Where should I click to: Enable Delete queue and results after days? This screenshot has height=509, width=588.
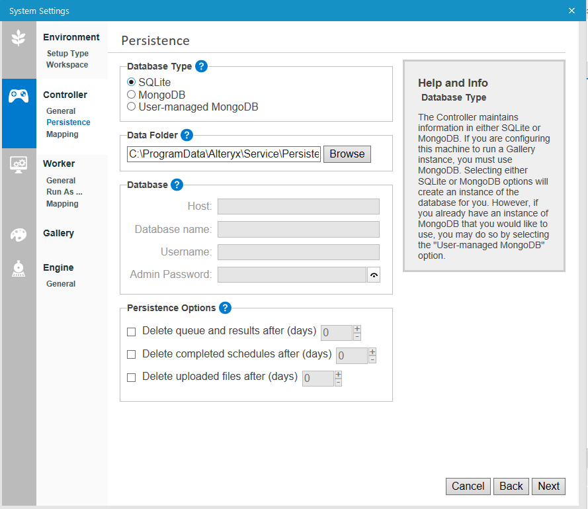click(131, 332)
